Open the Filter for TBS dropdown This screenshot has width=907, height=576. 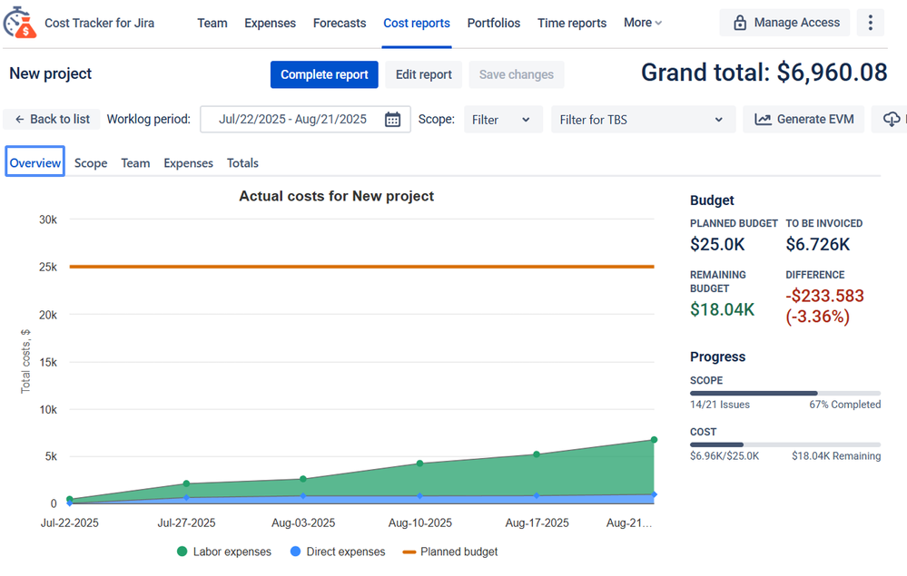[641, 120]
